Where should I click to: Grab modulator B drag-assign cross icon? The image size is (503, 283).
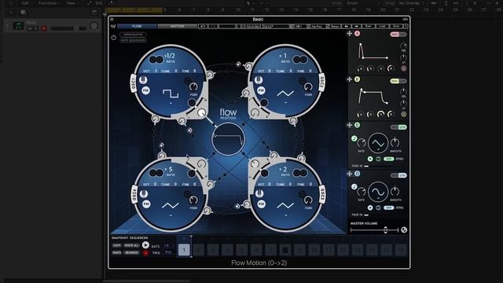pyautogui.click(x=349, y=79)
